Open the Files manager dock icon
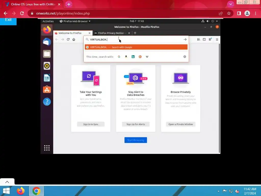Viewport: 261px width, 196px height. click(x=47, y=54)
